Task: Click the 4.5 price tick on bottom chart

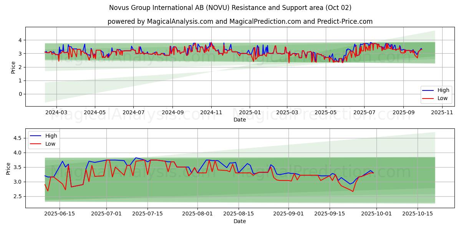Action: click(x=17, y=138)
